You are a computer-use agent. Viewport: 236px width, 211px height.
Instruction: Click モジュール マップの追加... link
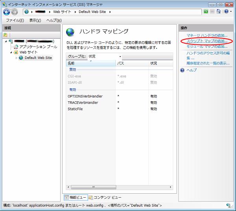(207, 46)
